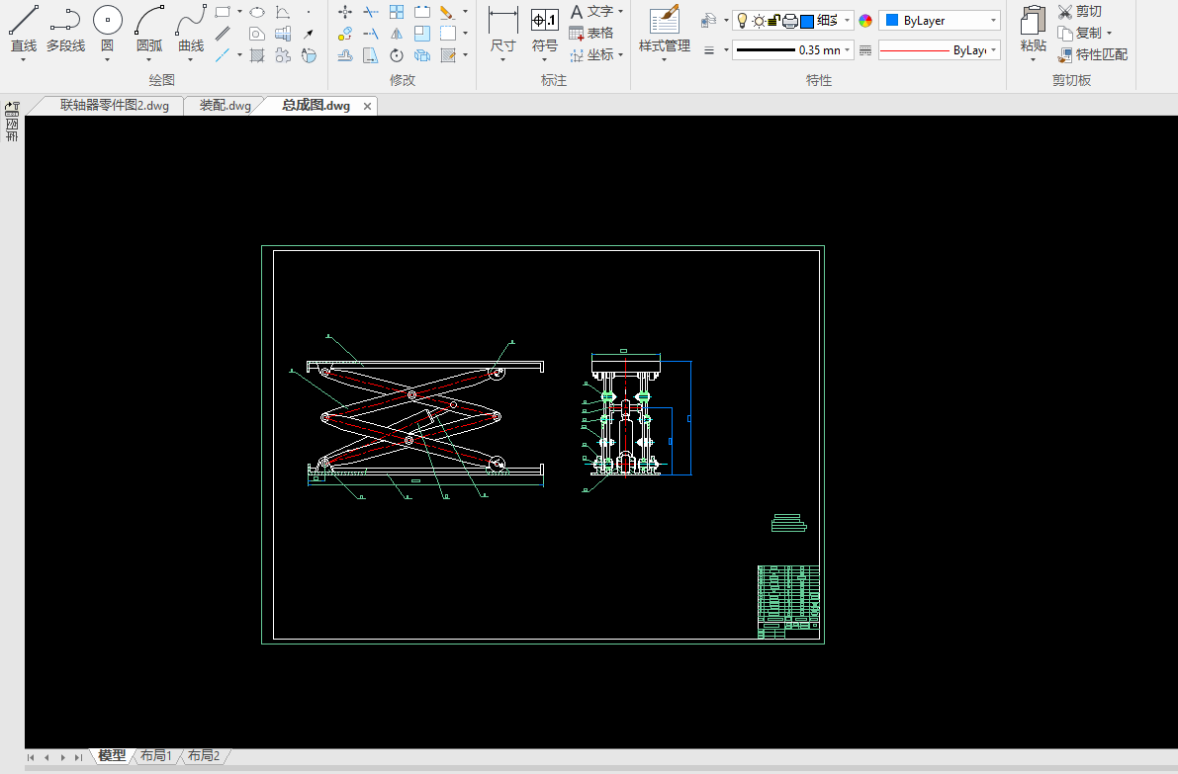Expand the ByLayer color dropdown

pyautogui.click(x=940, y=21)
